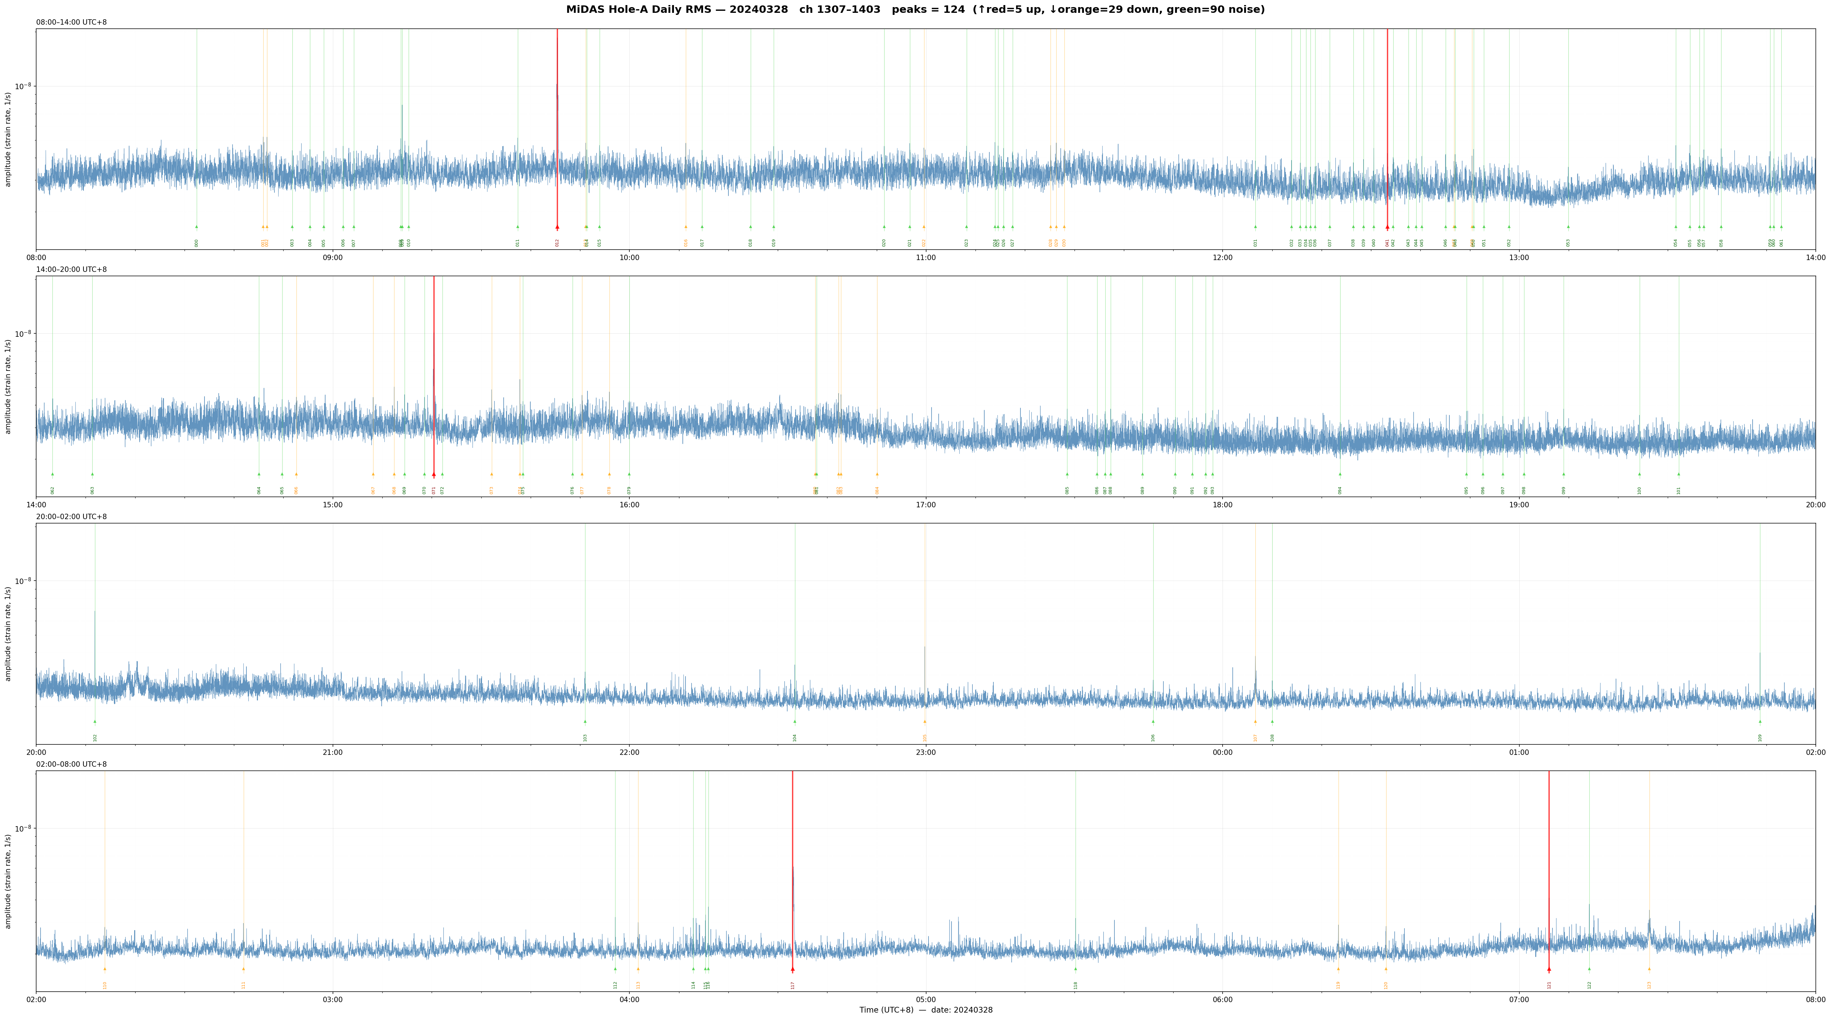Click the red peak marker labeled 012
Image resolution: width=1831 pixels, height=1019 pixels.
coord(557,227)
